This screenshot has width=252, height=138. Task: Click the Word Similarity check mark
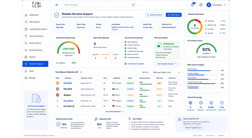coord(125,42)
